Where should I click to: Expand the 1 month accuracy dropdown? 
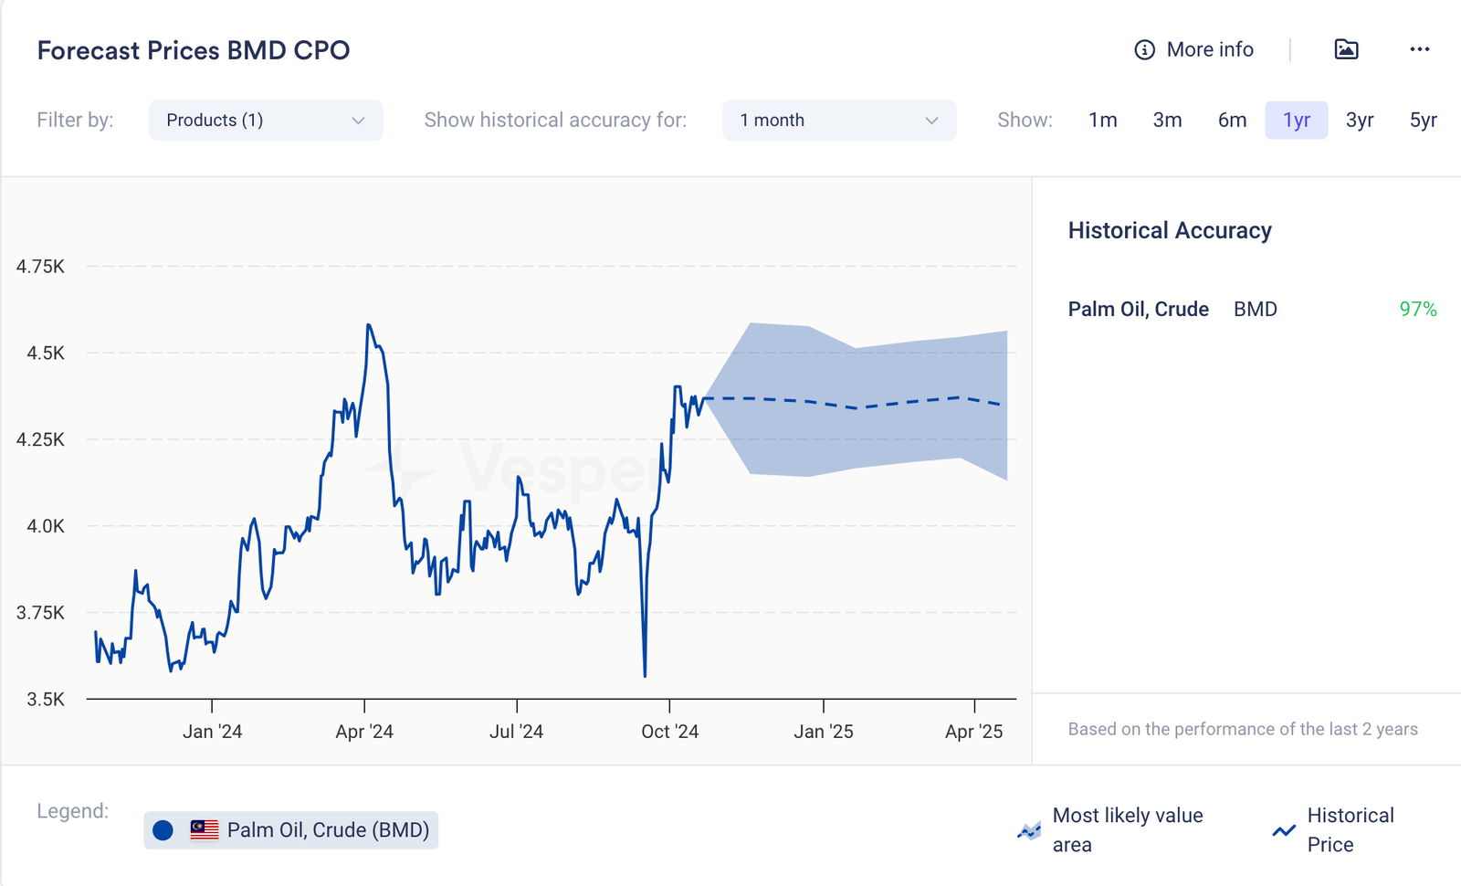point(838,121)
